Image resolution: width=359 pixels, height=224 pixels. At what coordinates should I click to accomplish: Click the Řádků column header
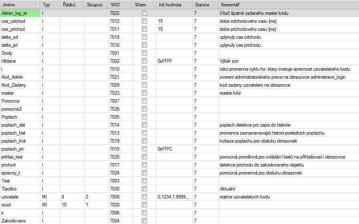(72, 4)
